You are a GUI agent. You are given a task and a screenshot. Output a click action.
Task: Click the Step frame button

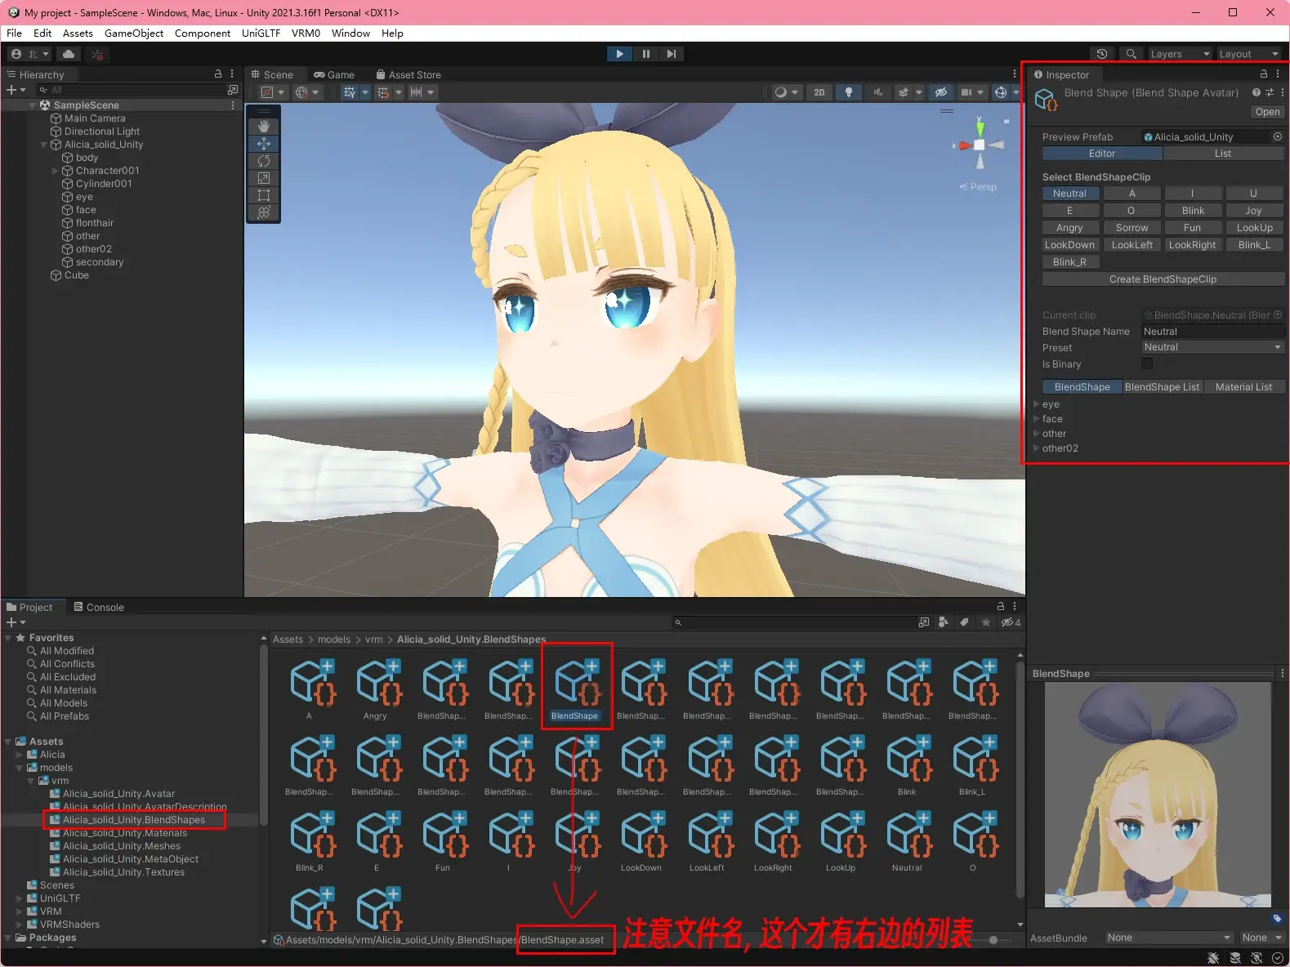pos(672,54)
